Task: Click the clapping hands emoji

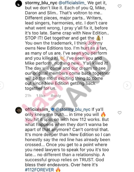Action: tap(62, 58)
